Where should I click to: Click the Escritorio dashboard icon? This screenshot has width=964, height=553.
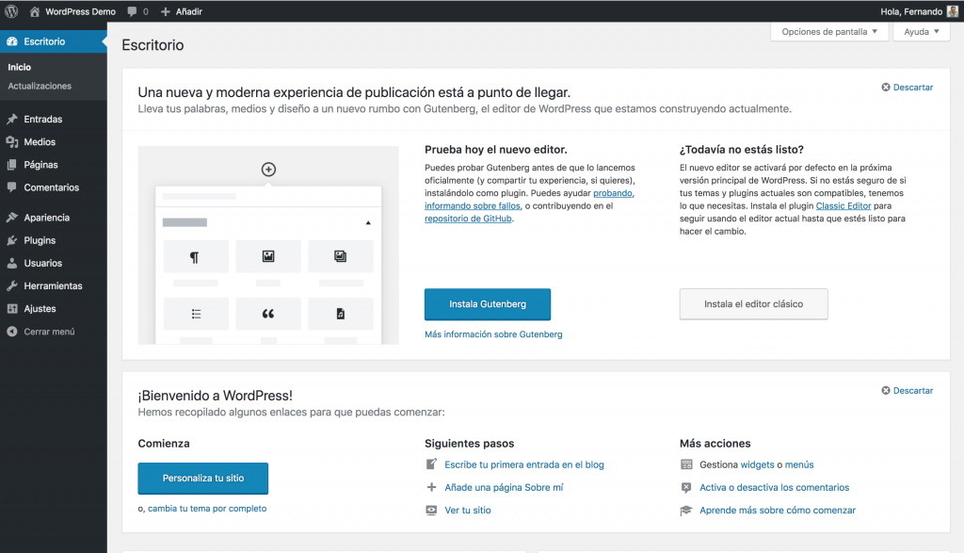[x=11, y=41]
